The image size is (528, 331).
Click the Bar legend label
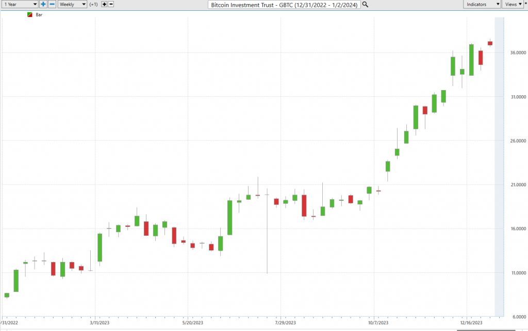click(x=39, y=15)
